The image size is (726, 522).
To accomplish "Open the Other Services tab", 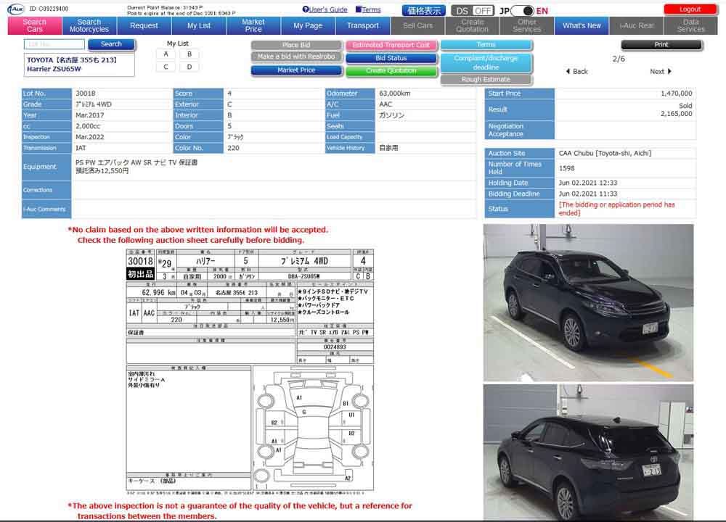I will coord(527,25).
